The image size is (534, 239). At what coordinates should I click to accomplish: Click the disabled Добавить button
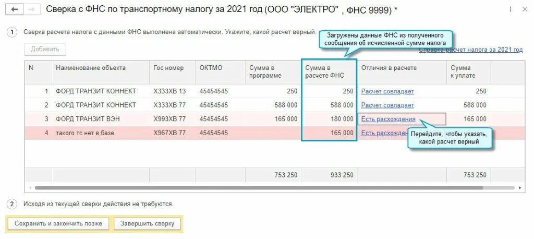[x=45, y=49]
